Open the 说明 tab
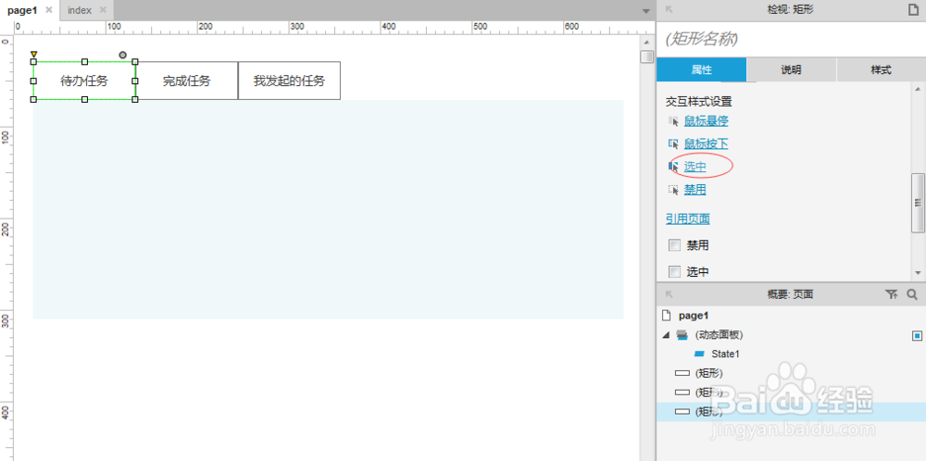 (x=792, y=69)
